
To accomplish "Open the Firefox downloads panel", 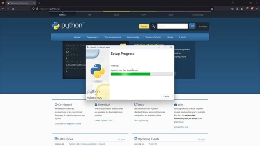I will pyautogui.click(x=237, y=9).
